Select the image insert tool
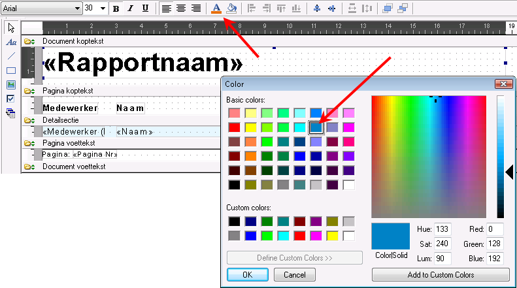The image size is (517, 288). pyautogui.click(x=11, y=85)
